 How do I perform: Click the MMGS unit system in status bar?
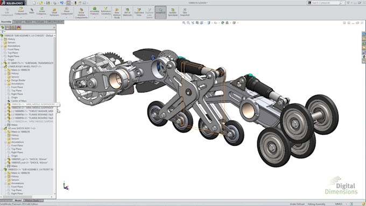click(339, 204)
